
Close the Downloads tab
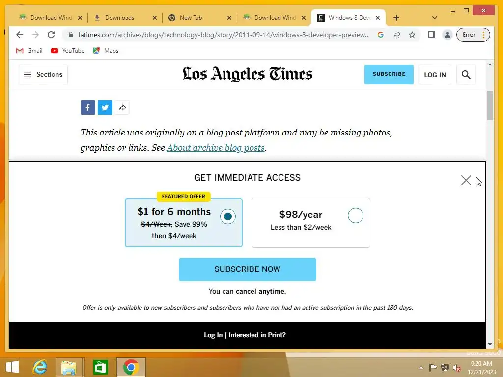(155, 18)
